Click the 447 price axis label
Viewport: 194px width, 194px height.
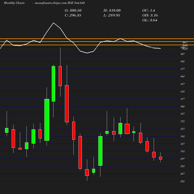coord(182,84)
